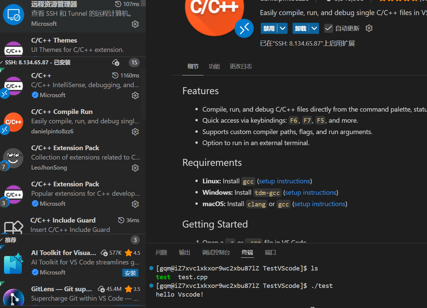Install AI Toolkit via the 安装 button

[x=130, y=273]
